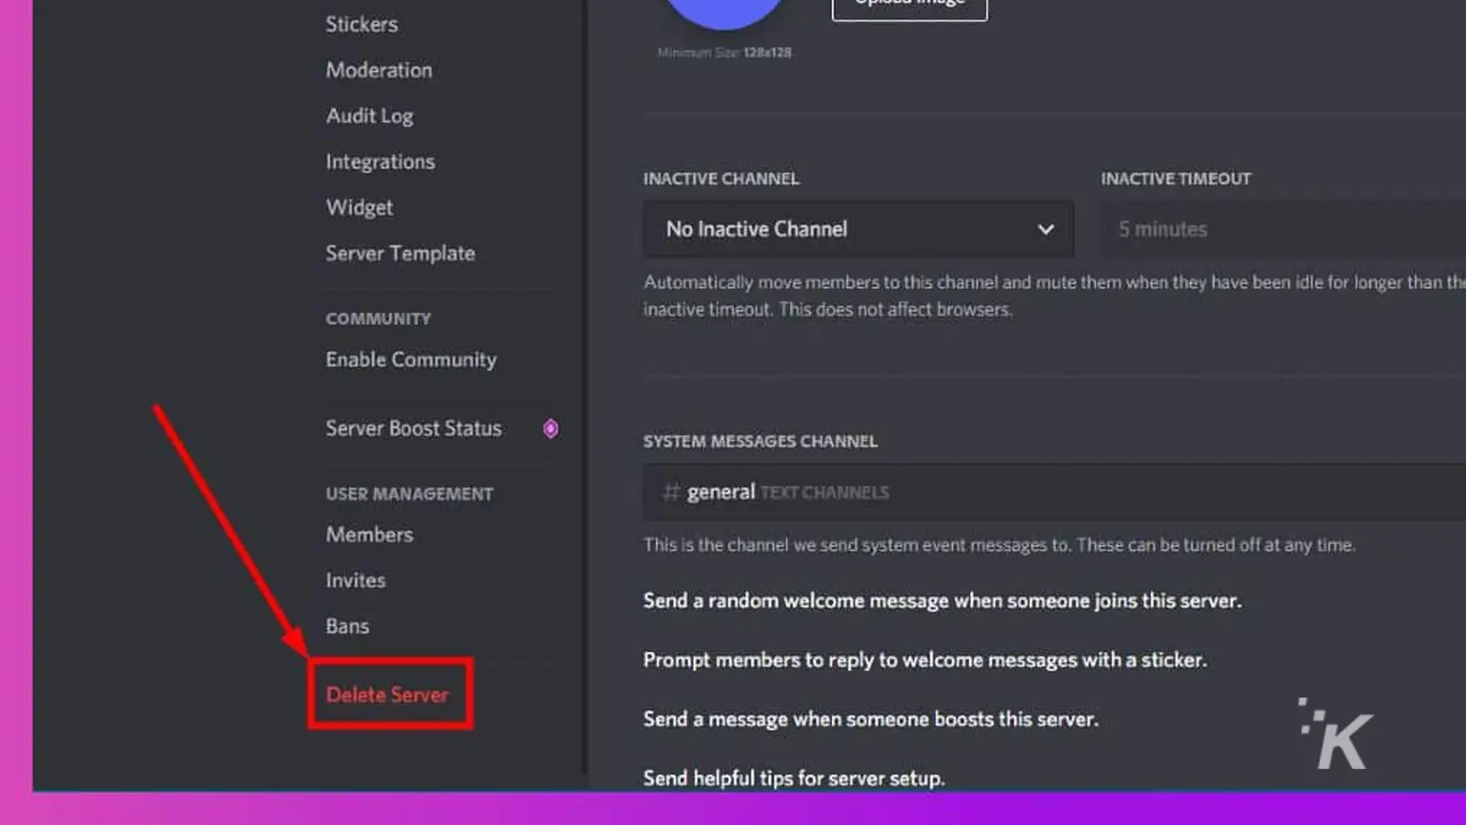Open the 5 minutes Inactive Timeout dropdown

1283,229
